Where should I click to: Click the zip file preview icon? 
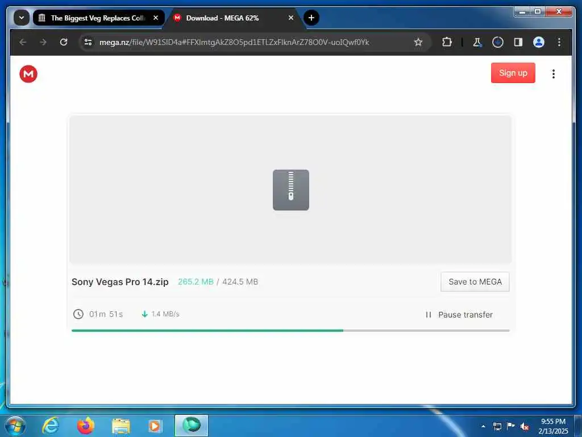(291, 190)
